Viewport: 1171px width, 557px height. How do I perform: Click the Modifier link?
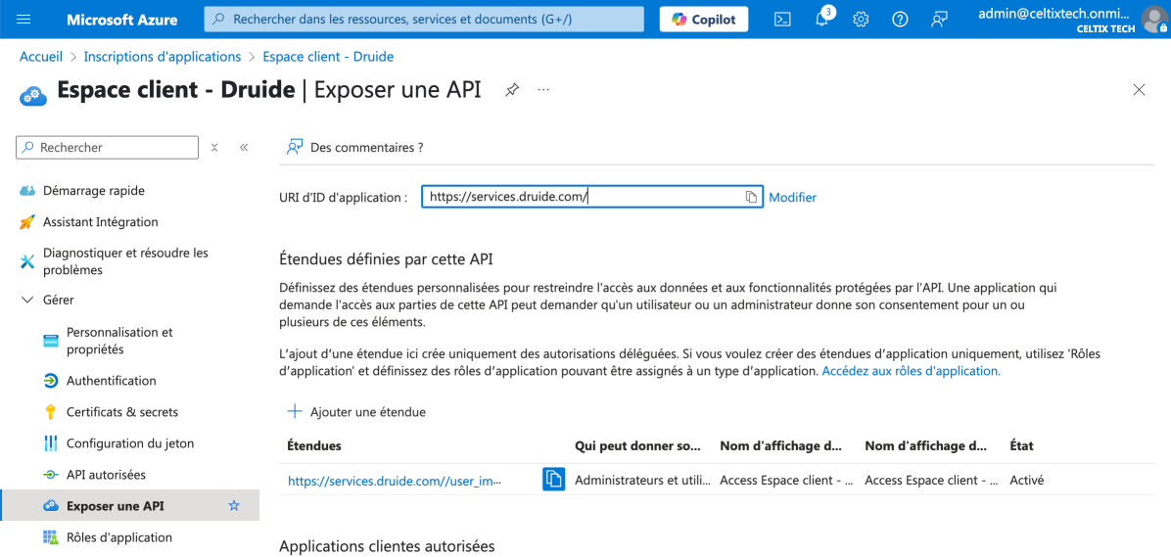click(792, 197)
